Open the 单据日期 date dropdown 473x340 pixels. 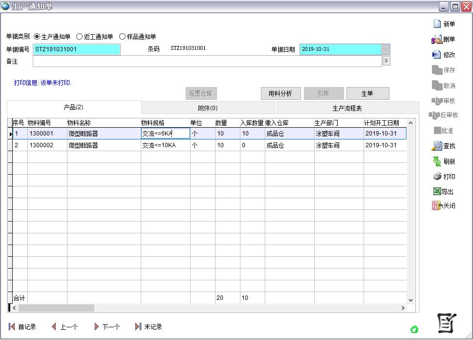click(386, 49)
